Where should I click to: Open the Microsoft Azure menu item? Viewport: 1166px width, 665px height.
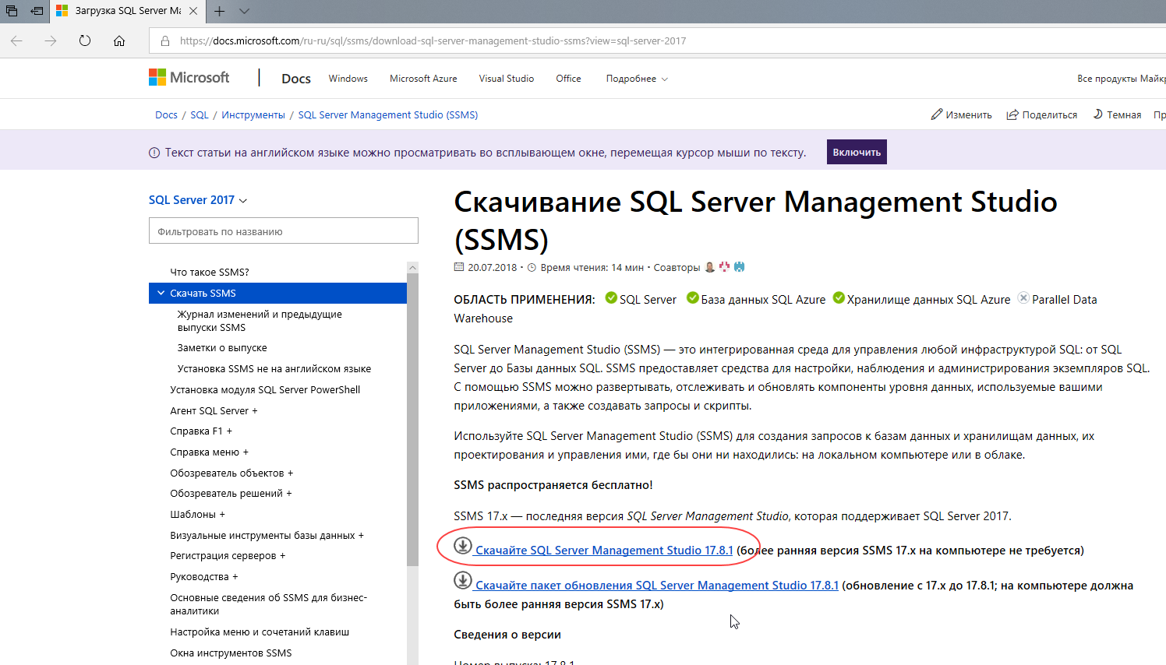point(423,79)
